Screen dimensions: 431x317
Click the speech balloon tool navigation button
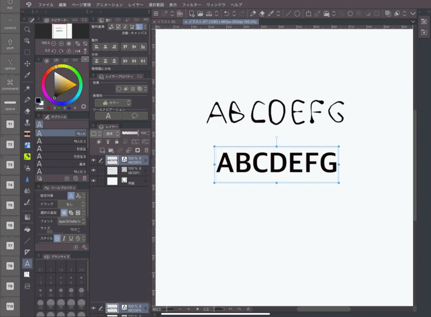(135, 116)
